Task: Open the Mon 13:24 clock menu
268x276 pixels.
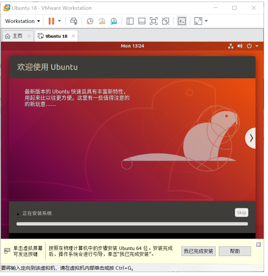Action: coord(132,46)
